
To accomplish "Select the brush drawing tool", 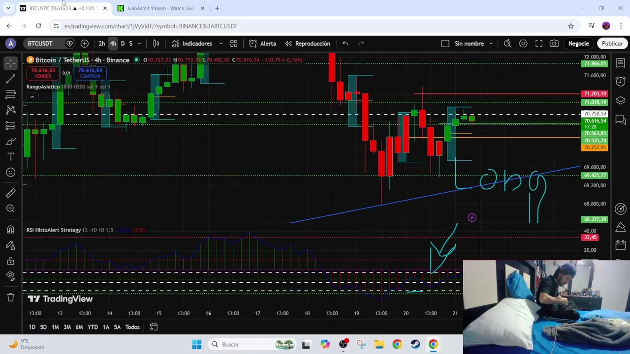I will 11,142.
